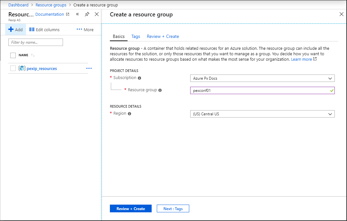Click the Region info icon
Image resolution: width=347 pixels, height=221 pixels.
click(129, 114)
